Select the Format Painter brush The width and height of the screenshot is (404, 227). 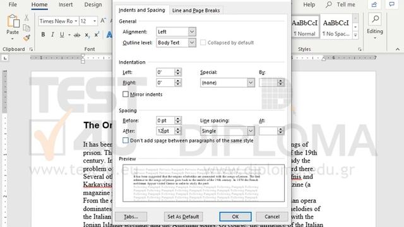(27, 38)
